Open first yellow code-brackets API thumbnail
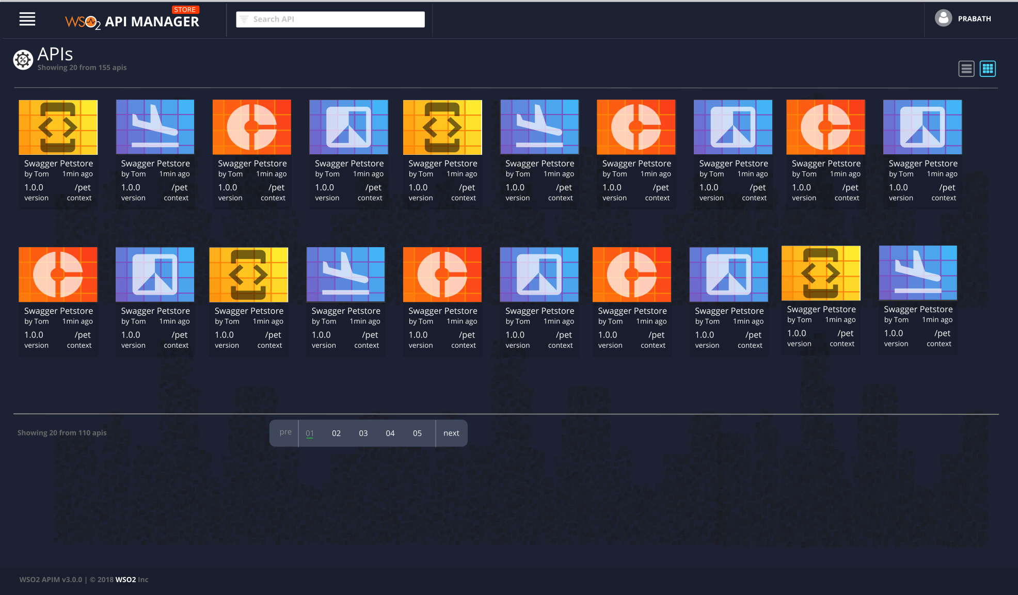 (x=58, y=127)
